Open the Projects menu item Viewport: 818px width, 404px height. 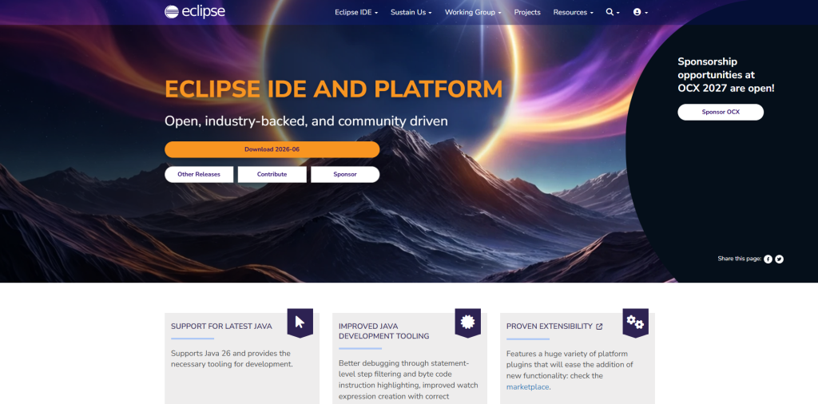click(527, 12)
